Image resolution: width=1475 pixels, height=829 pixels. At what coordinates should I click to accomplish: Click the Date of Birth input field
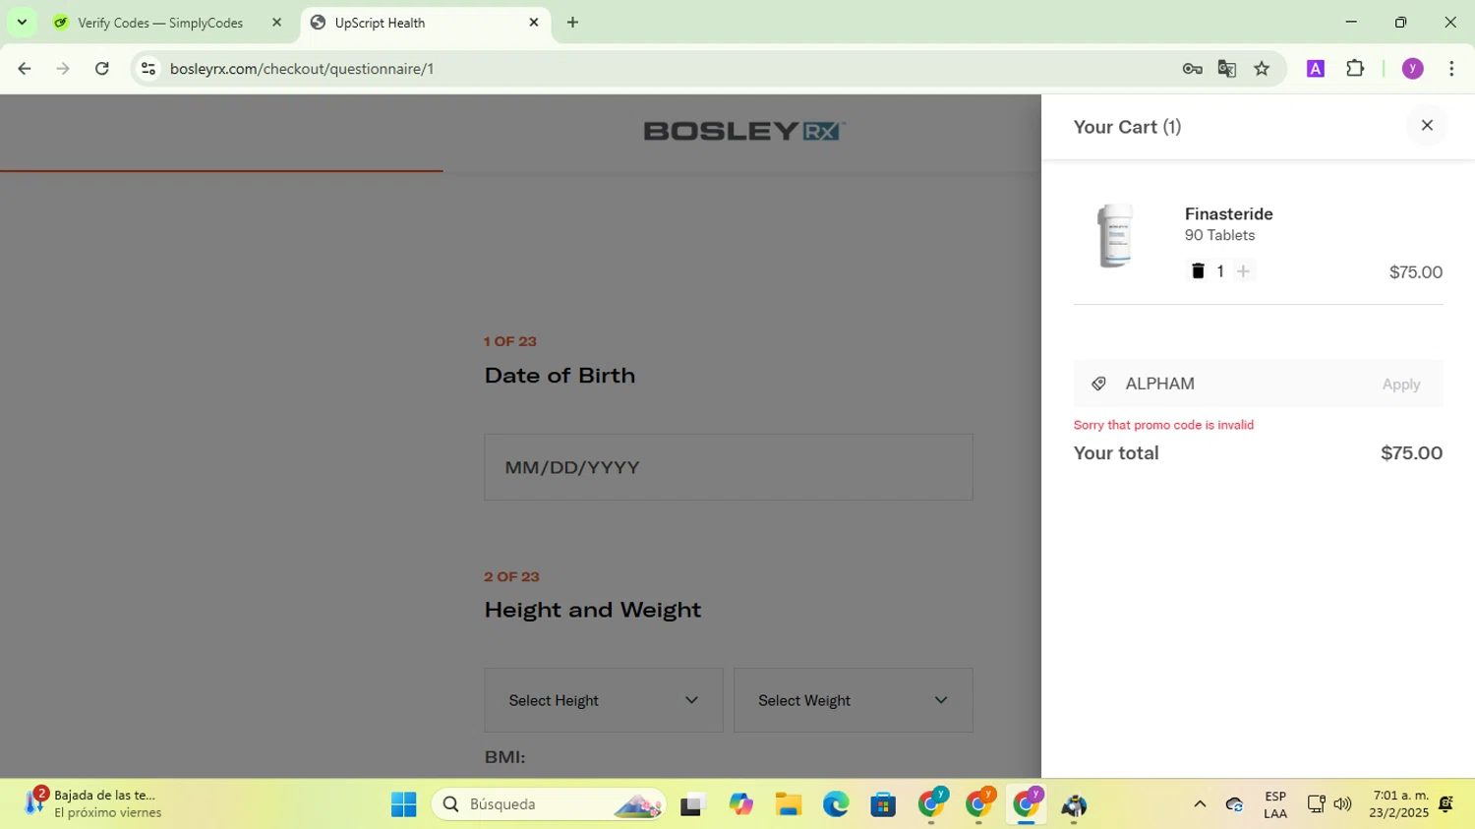729,467
